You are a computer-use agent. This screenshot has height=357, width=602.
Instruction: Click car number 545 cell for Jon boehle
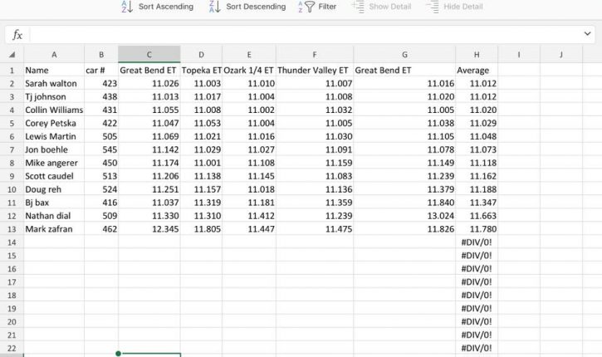tap(101, 149)
